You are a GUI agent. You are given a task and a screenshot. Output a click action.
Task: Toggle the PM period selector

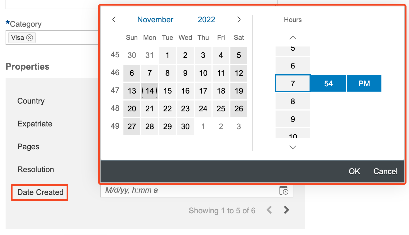click(364, 84)
